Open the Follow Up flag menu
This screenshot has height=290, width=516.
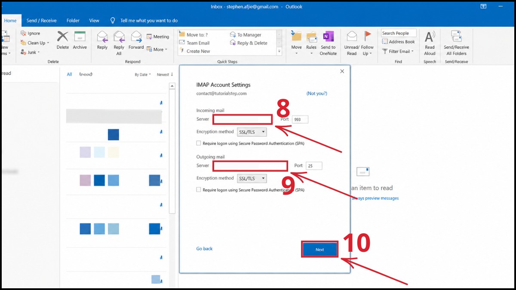click(x=367, y=43)
